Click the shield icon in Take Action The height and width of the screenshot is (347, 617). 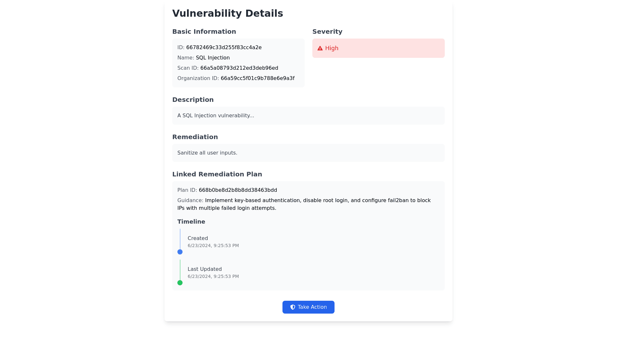coord(293,307)
